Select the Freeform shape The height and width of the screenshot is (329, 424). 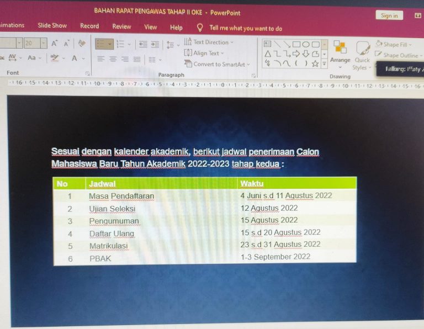(x=315, y=54)
